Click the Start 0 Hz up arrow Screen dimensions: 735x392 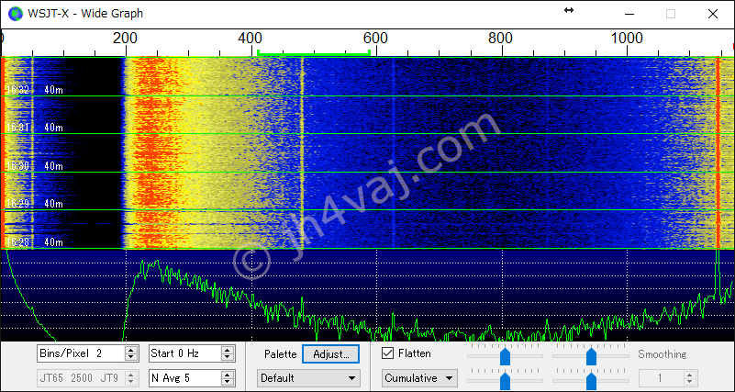pyautogui.click(x=228, y=350)
